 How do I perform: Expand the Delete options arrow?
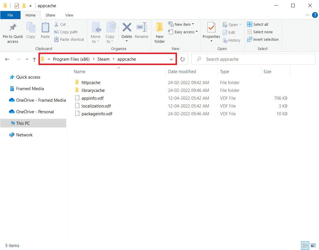click(127, 41)
